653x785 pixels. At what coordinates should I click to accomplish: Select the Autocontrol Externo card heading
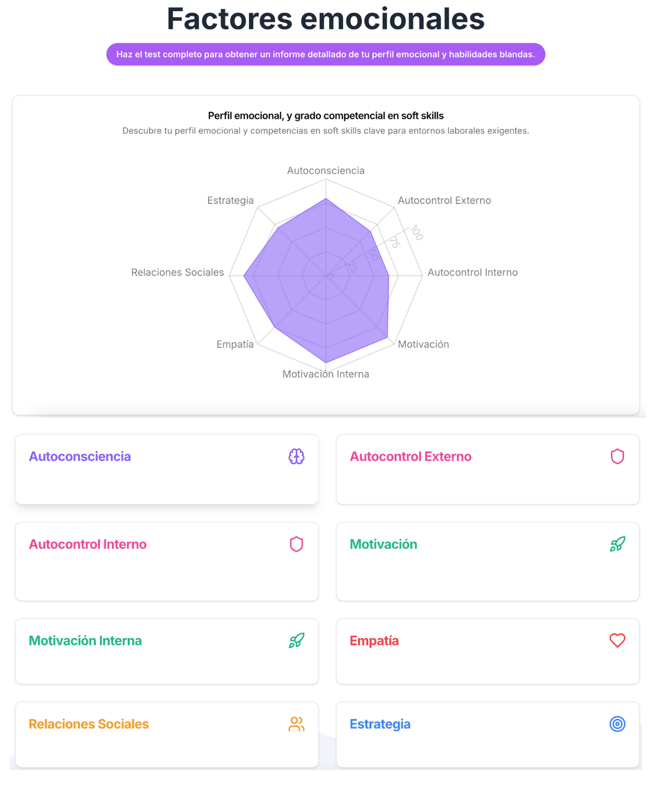pyautogui.click(x=410, y=456)
